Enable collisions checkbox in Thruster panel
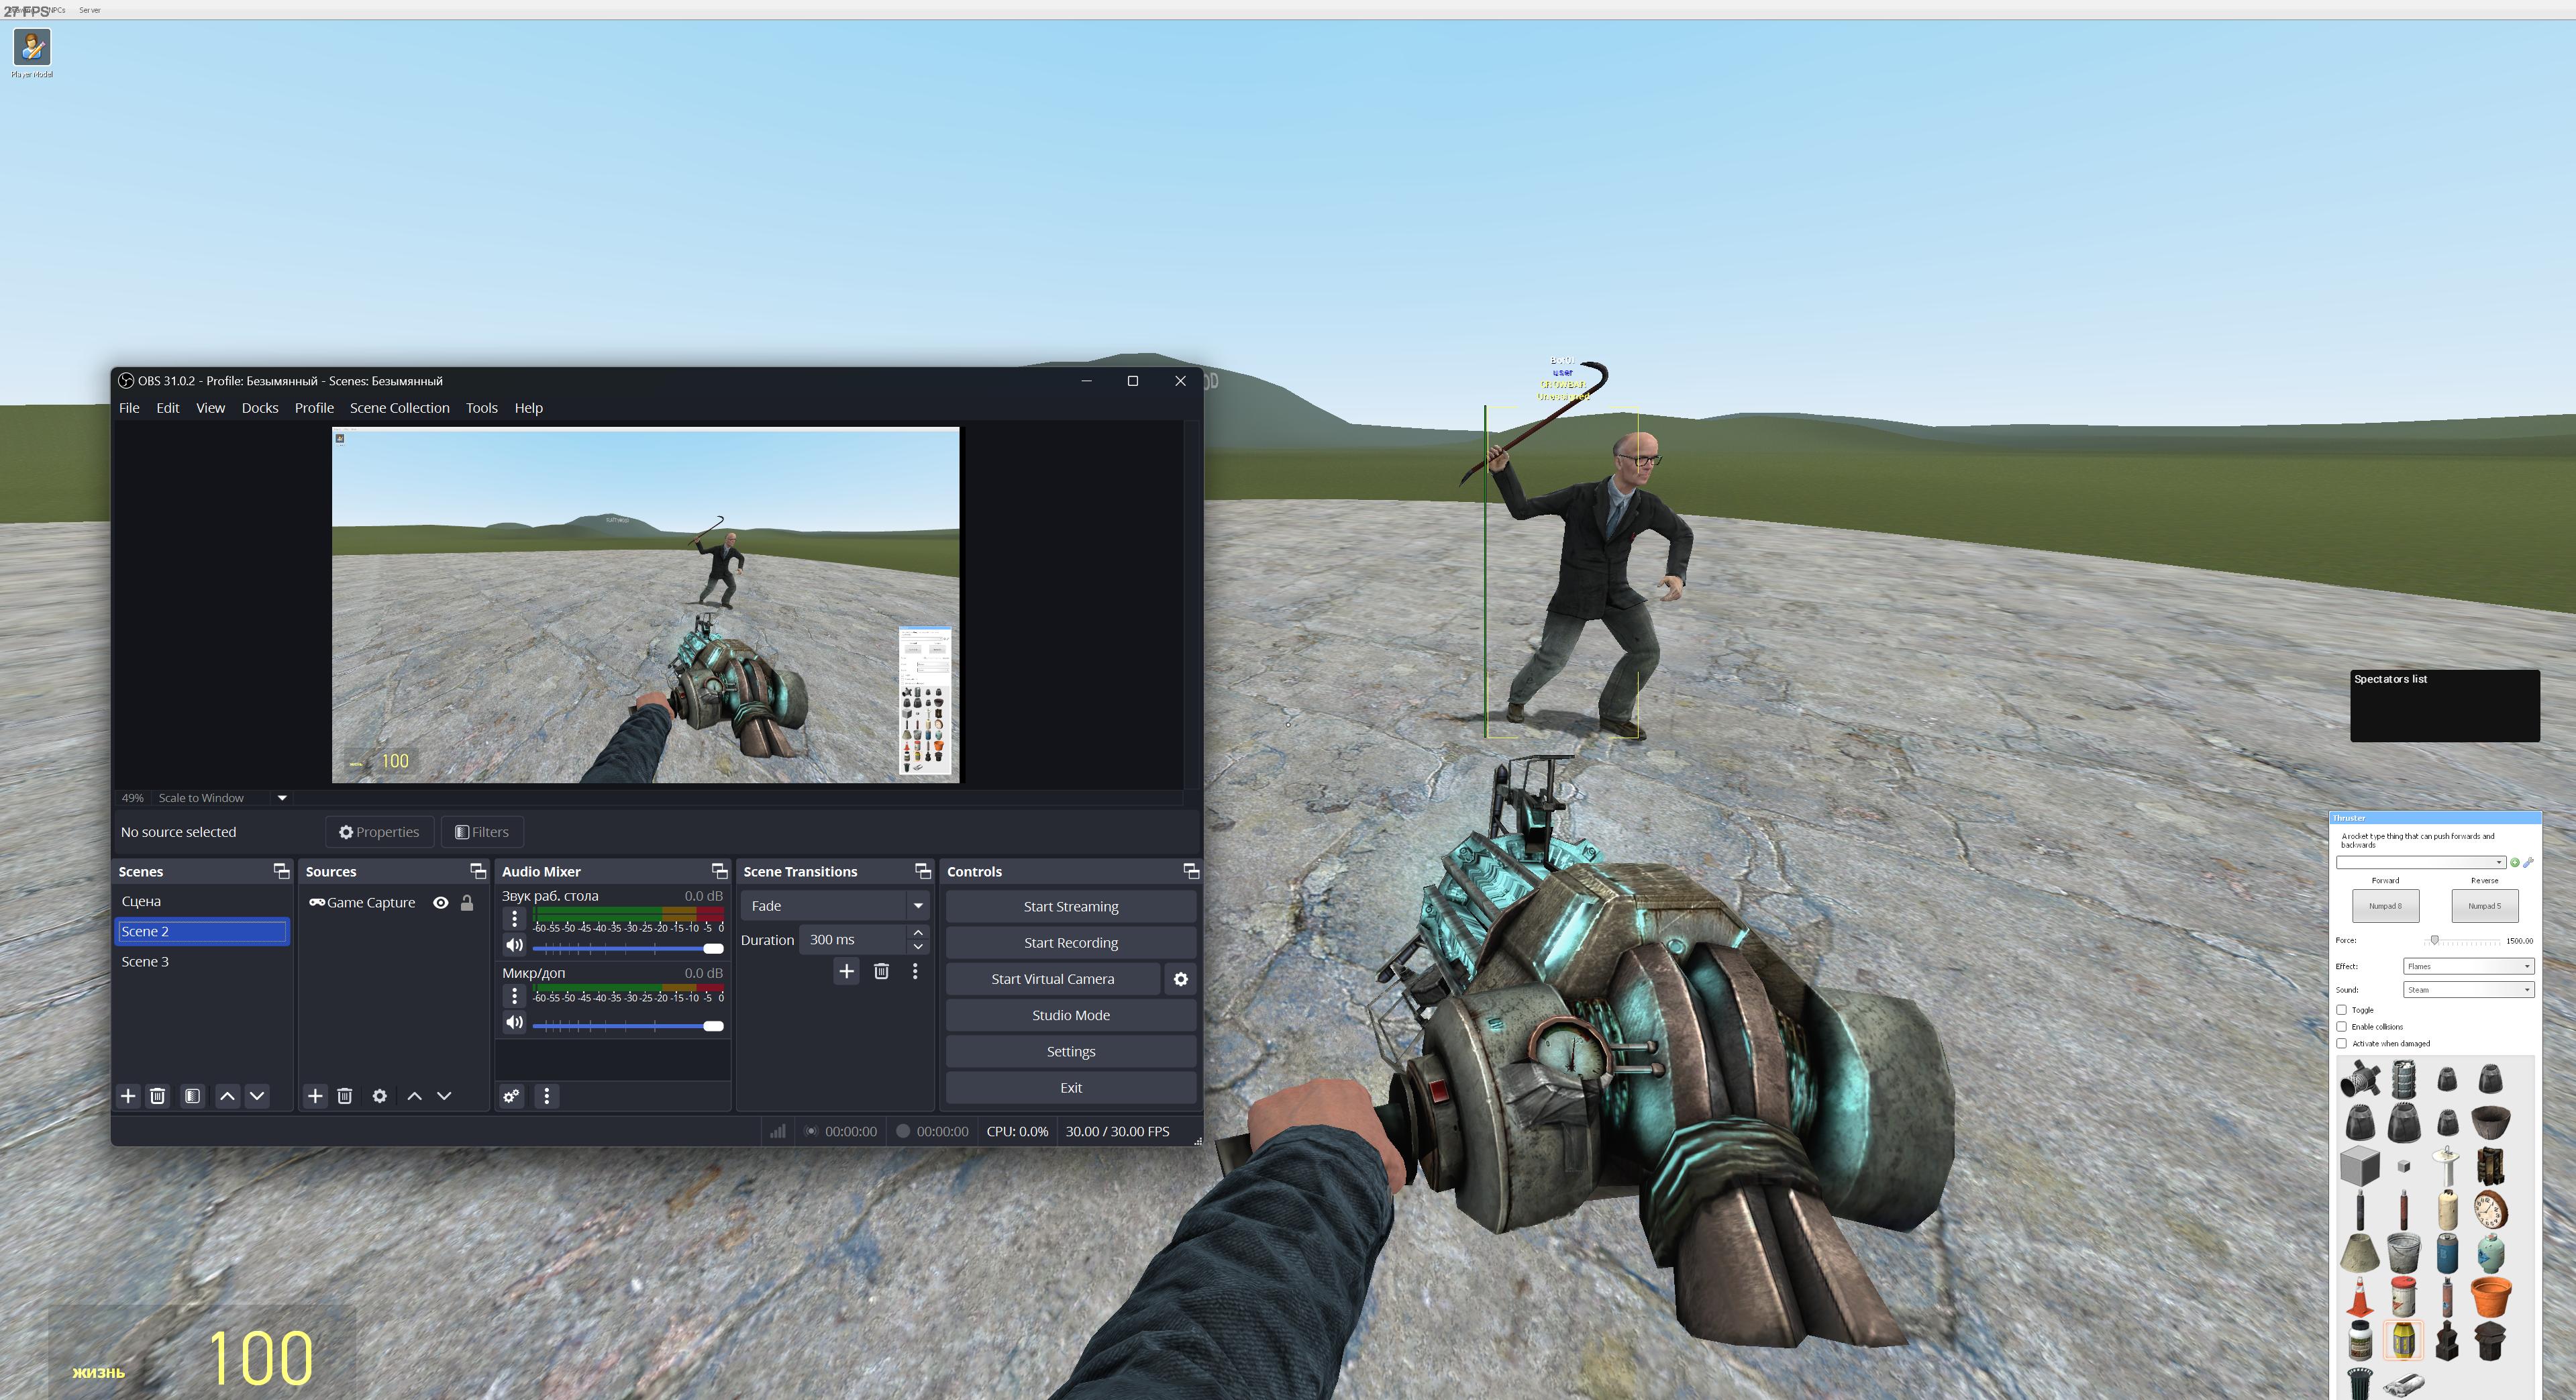Image resolution: width=2576 pixels, height=1400 pixels. pos(2341,1027)
